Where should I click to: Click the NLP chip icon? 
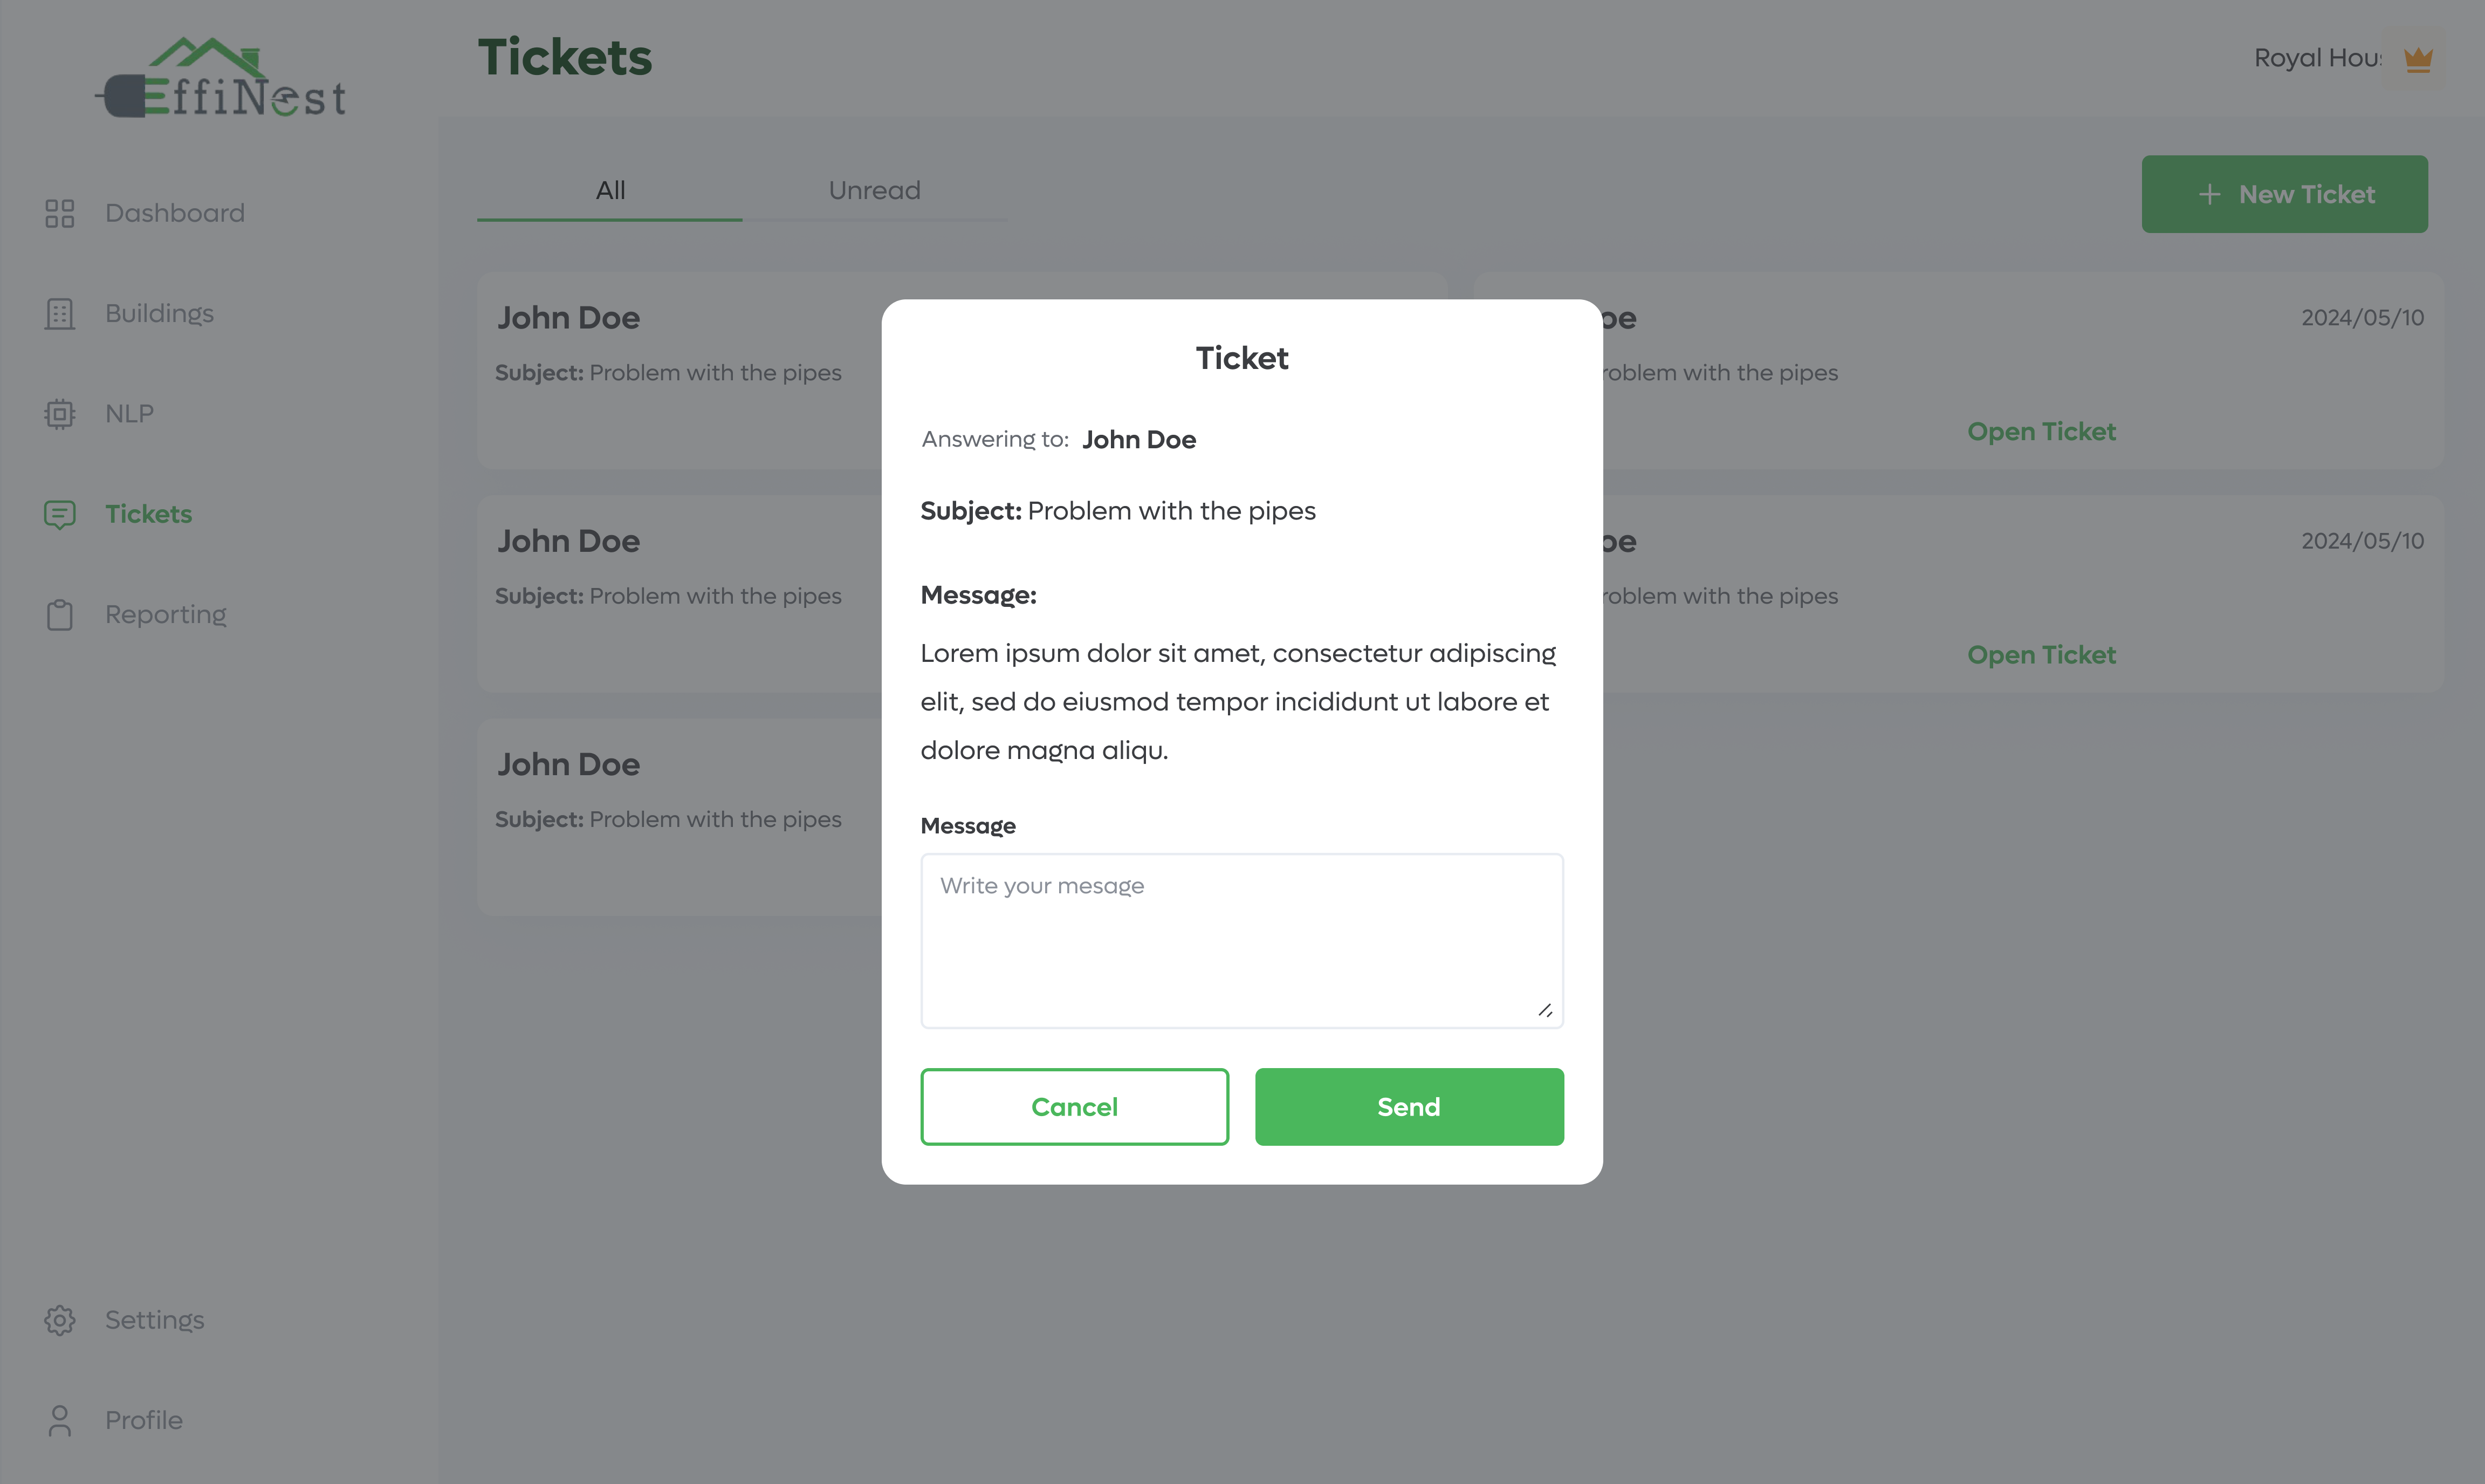click(60, 414)
